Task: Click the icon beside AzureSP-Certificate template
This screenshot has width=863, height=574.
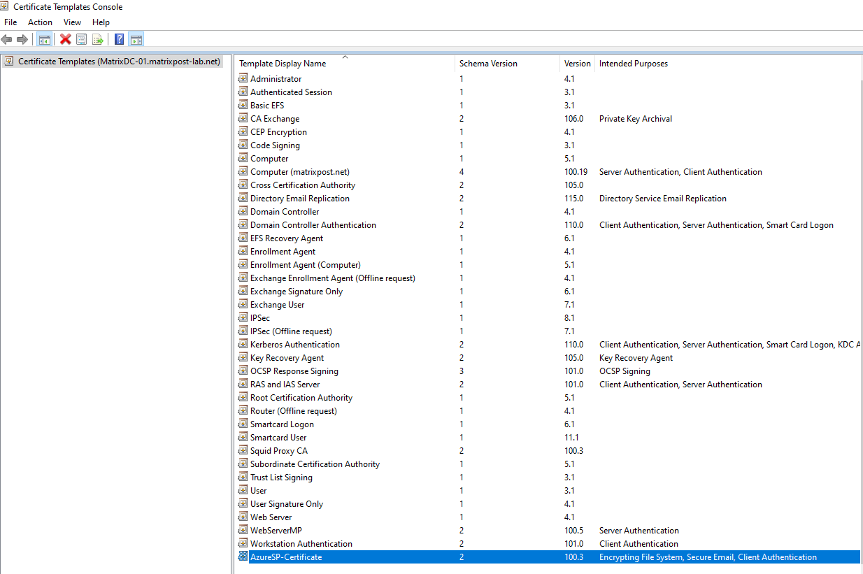Action: 243,557
